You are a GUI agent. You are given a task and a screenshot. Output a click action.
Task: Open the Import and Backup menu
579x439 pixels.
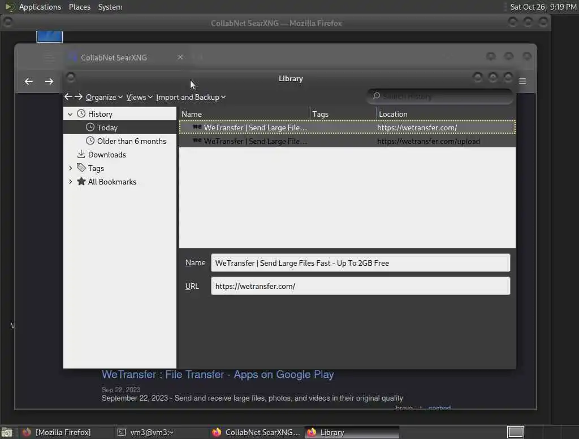[x=191, y=97]
